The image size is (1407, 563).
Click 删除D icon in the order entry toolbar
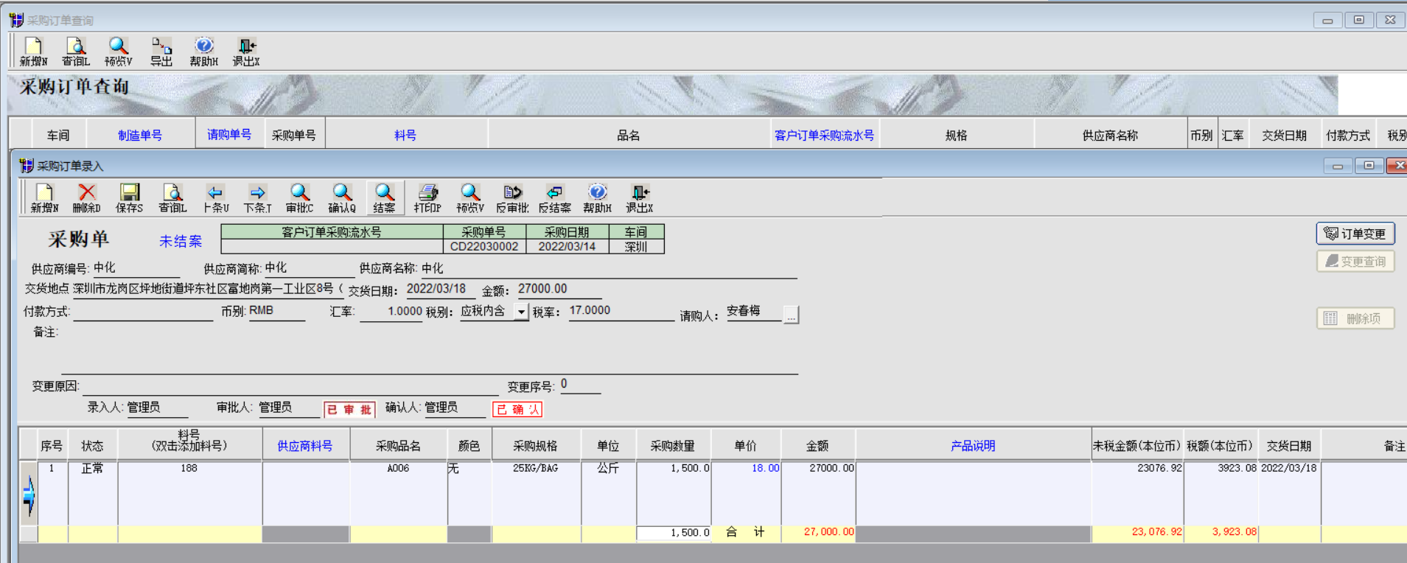[86, 197]
